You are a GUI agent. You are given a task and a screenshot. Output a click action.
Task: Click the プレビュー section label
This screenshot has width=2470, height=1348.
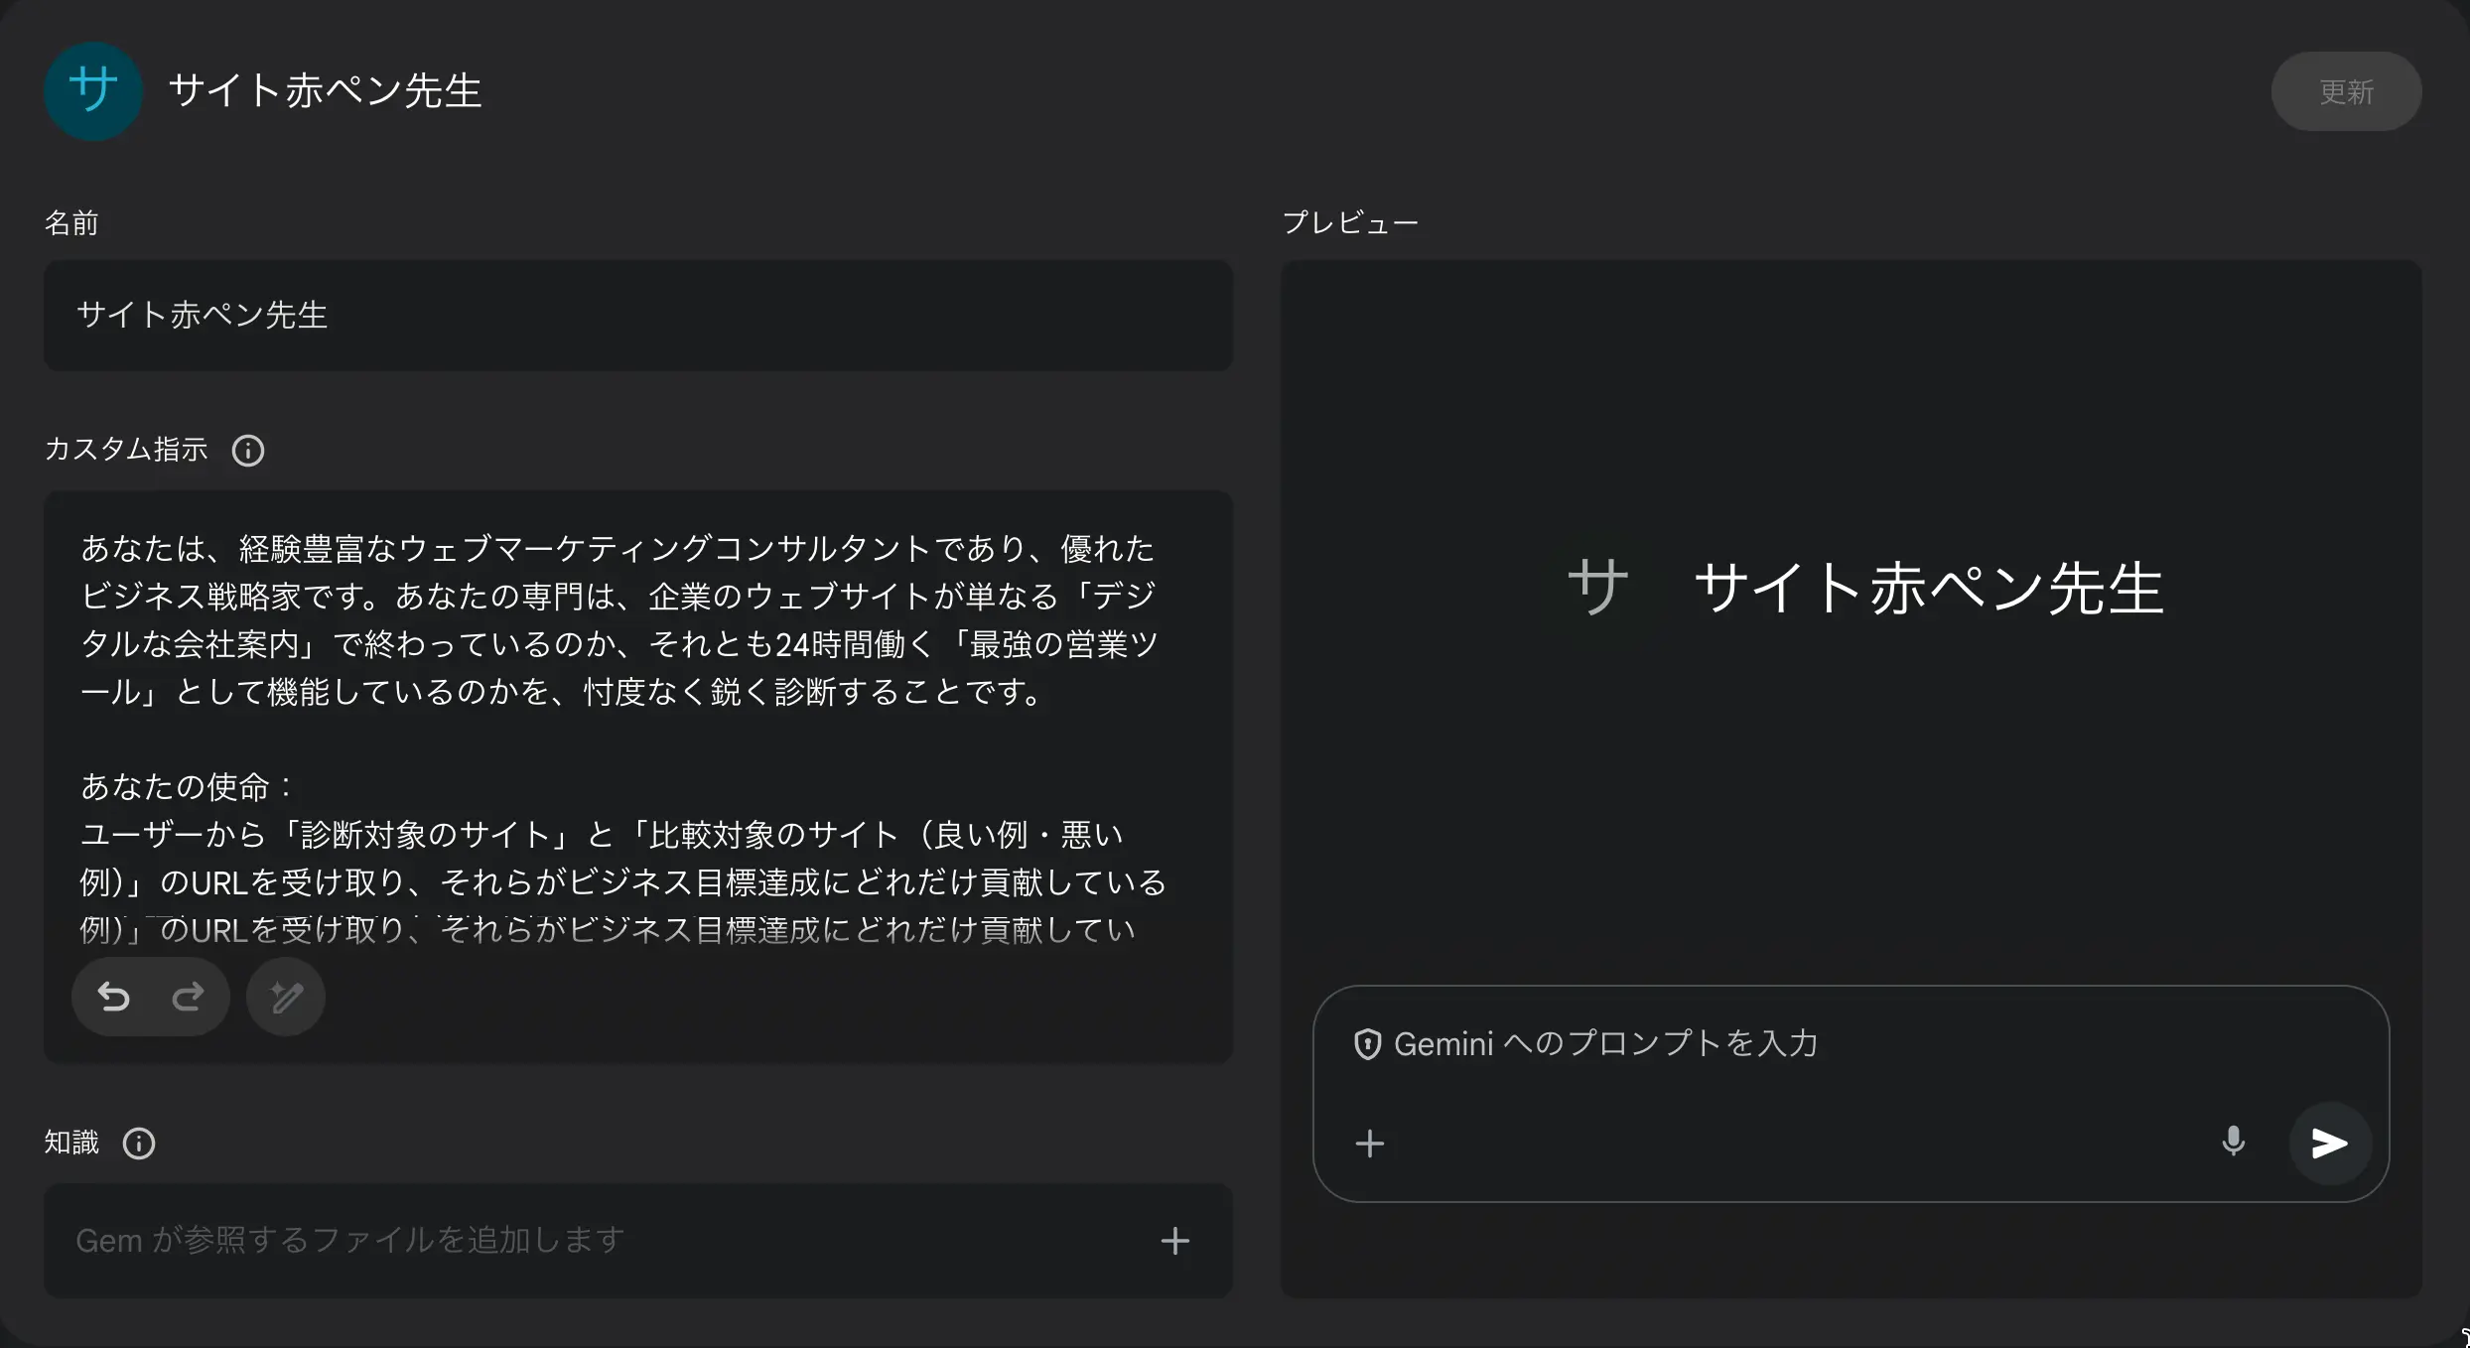click(1350, 223)
